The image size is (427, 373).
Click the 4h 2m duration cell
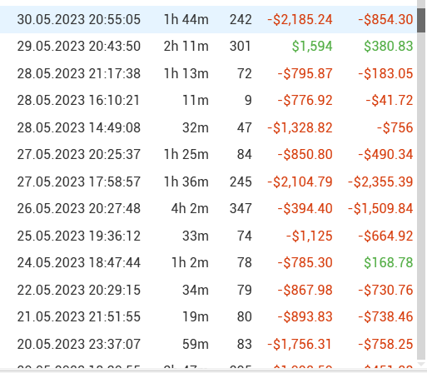point(190,208)
